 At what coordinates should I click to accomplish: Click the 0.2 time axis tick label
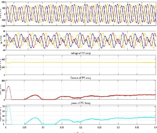(x=81, y=127)
